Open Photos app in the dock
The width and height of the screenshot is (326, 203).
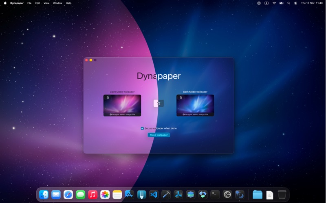point(105,195)
